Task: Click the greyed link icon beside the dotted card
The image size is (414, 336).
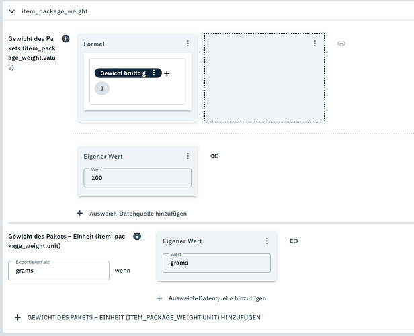Action: [x=341, y=43]
